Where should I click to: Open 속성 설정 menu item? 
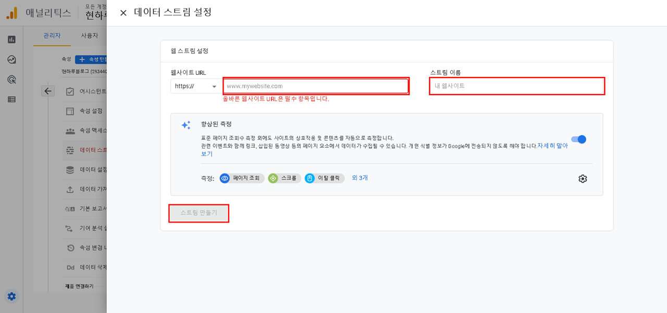click(85, 111)
